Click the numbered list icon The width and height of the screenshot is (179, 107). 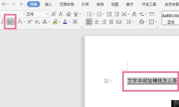pyautogui.click(x=99, y=14)
